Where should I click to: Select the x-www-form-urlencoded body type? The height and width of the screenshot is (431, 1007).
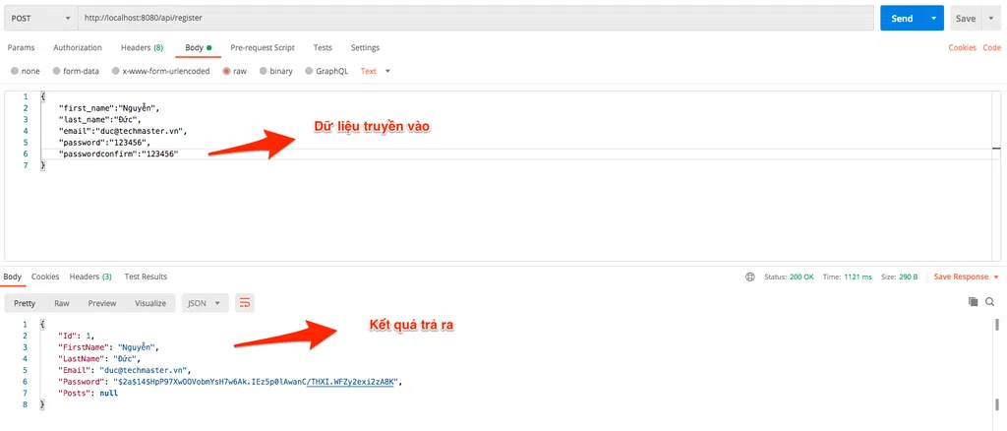pos(160,71)
